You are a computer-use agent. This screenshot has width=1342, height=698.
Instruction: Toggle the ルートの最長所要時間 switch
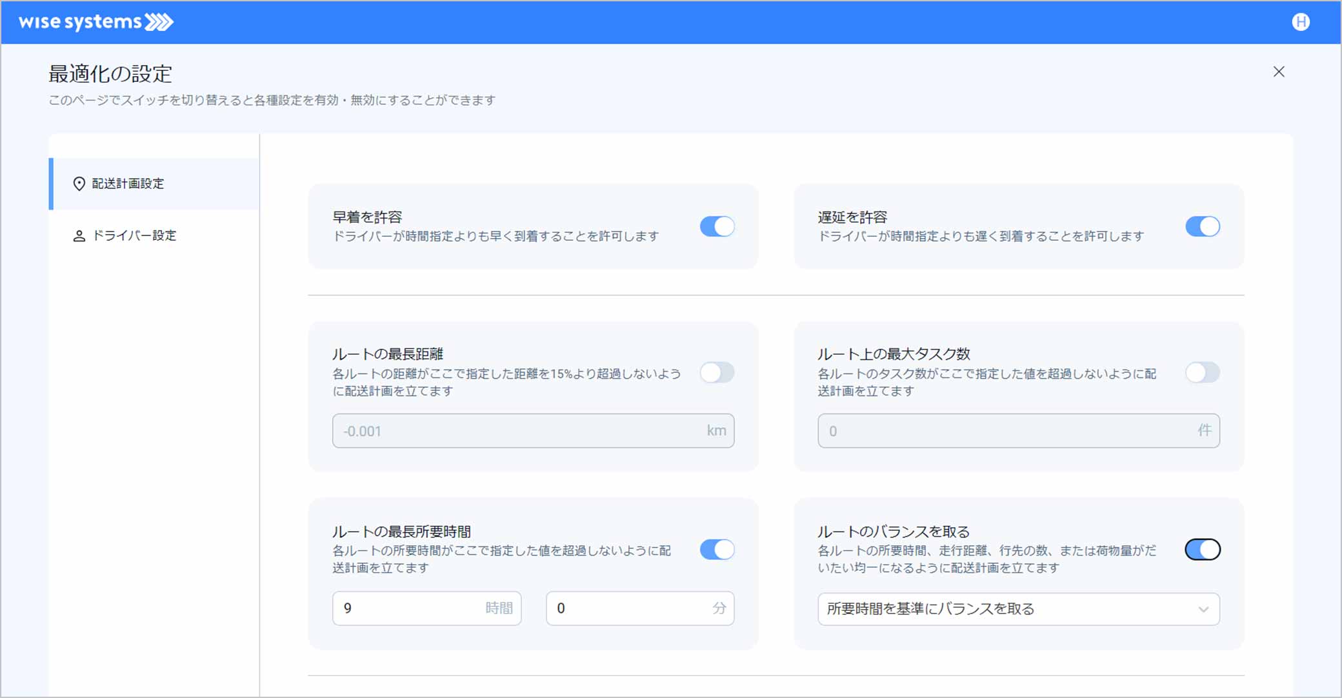[717, 550]
